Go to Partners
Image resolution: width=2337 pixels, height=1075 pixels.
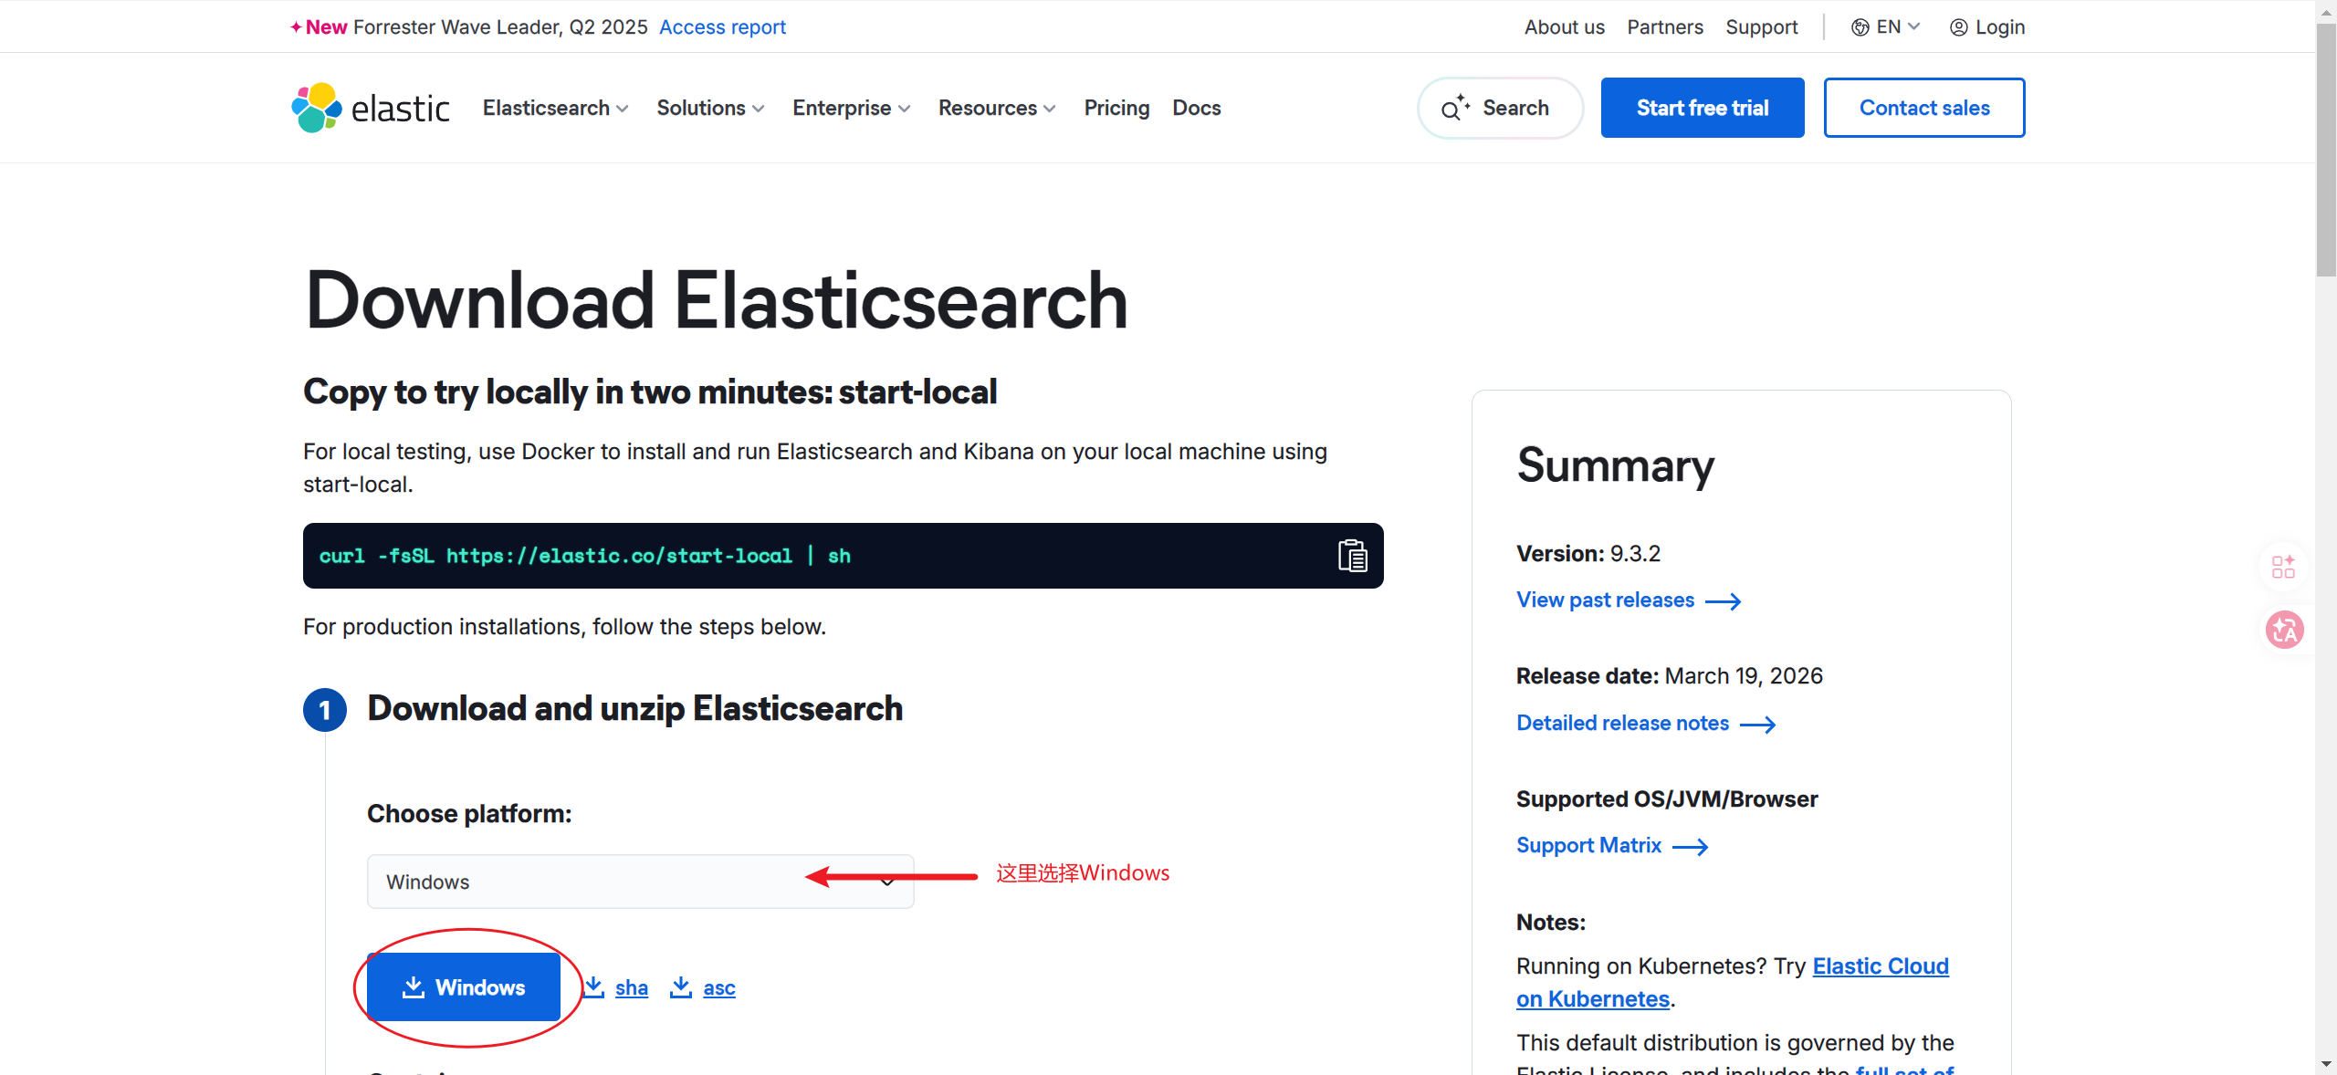click(x=1664, y=27)
